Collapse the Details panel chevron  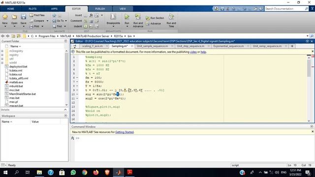65,110
